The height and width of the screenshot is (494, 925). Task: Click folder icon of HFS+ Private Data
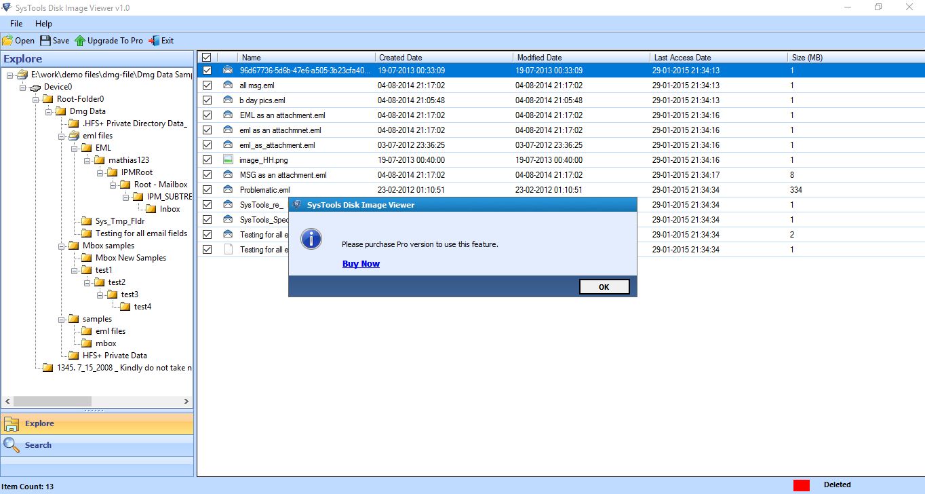[74, 356]
